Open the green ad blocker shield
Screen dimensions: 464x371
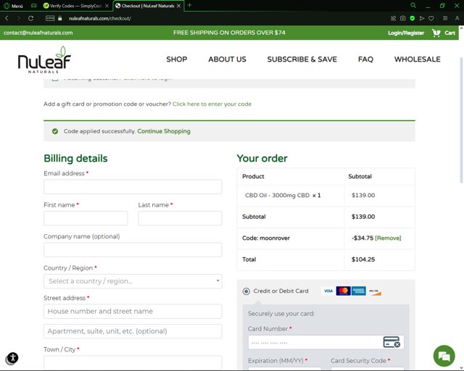coord(413,18)
